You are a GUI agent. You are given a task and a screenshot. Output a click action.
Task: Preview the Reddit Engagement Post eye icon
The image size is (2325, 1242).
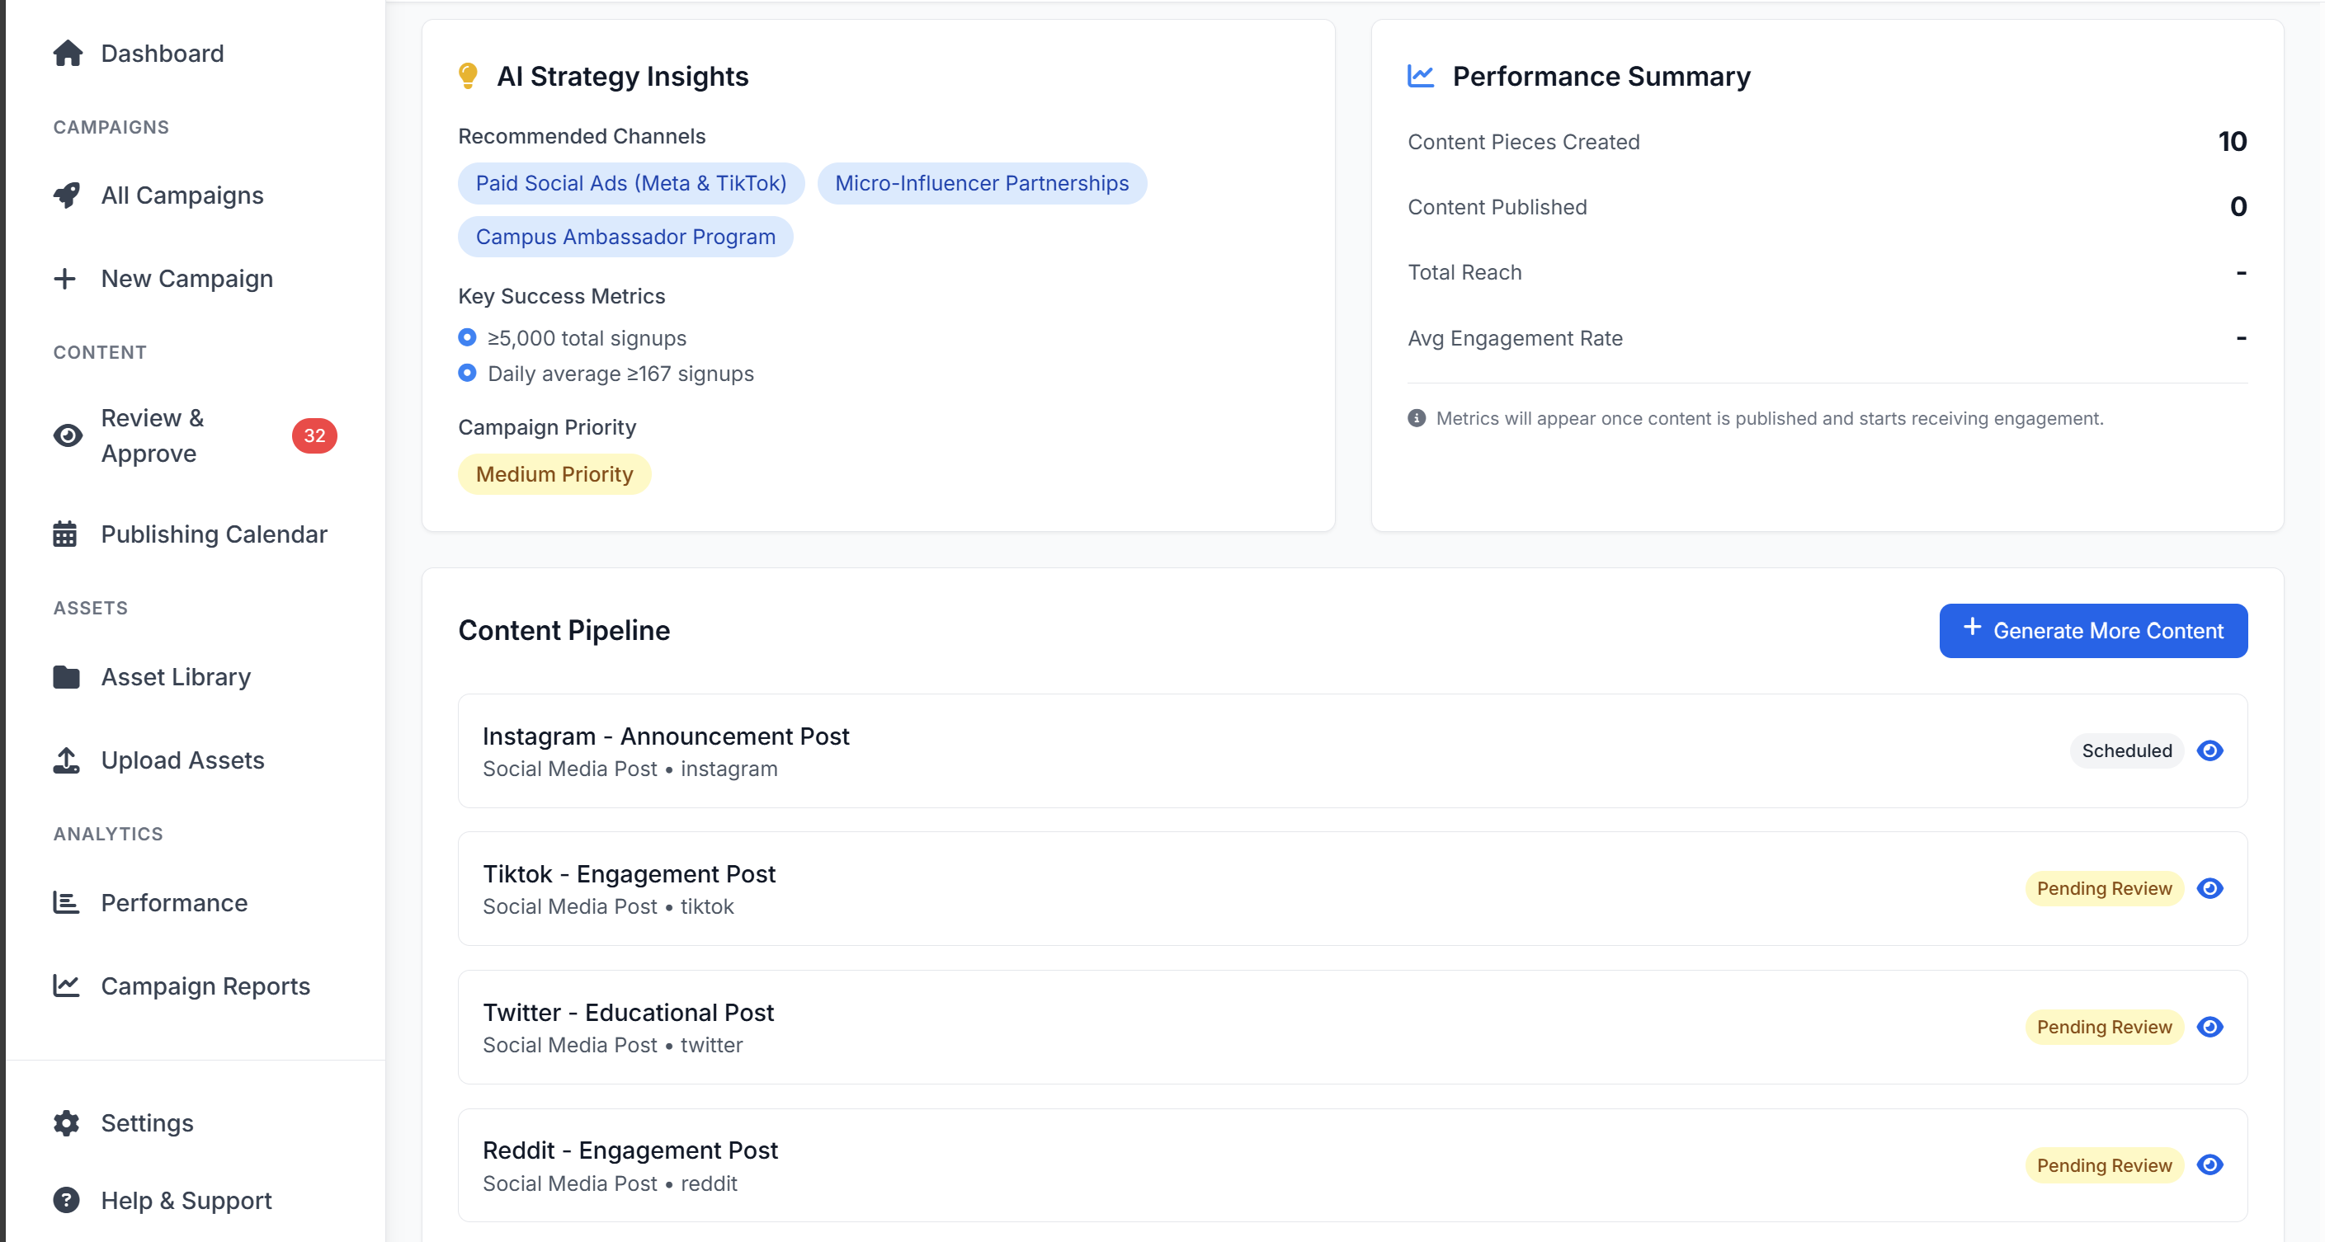(2209, 1165)
